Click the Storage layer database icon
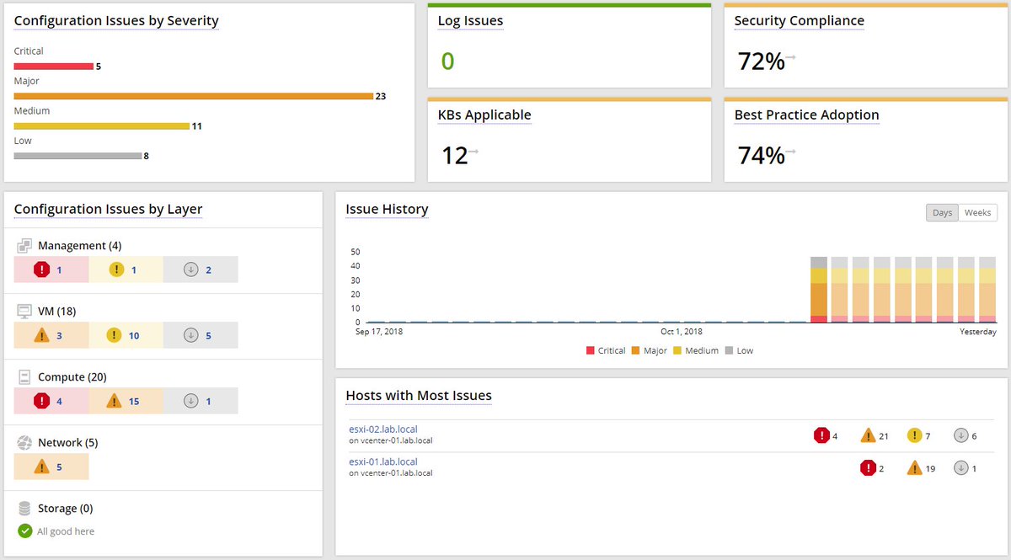1011x560 pixels. click(x=24, y=509)
